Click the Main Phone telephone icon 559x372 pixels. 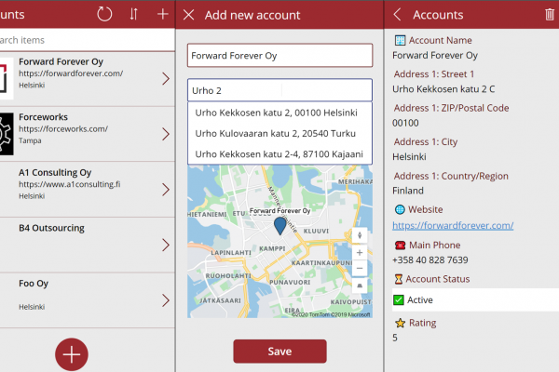coord(400,245)
